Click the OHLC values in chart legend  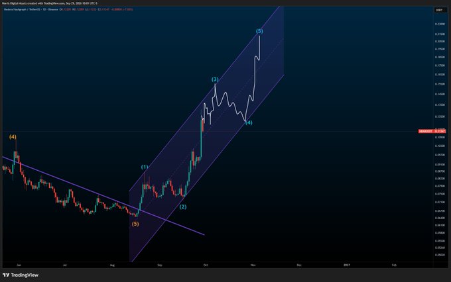tap(96, 9)
